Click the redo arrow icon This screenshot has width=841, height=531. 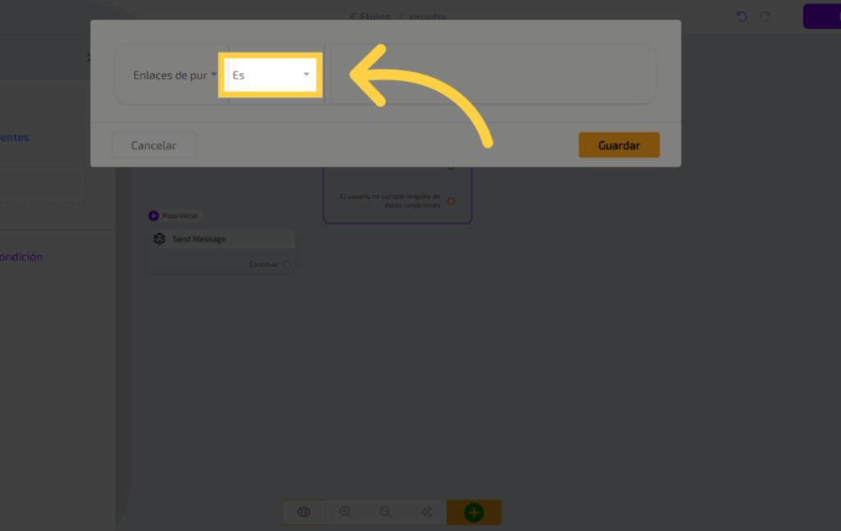pos(765,16)
